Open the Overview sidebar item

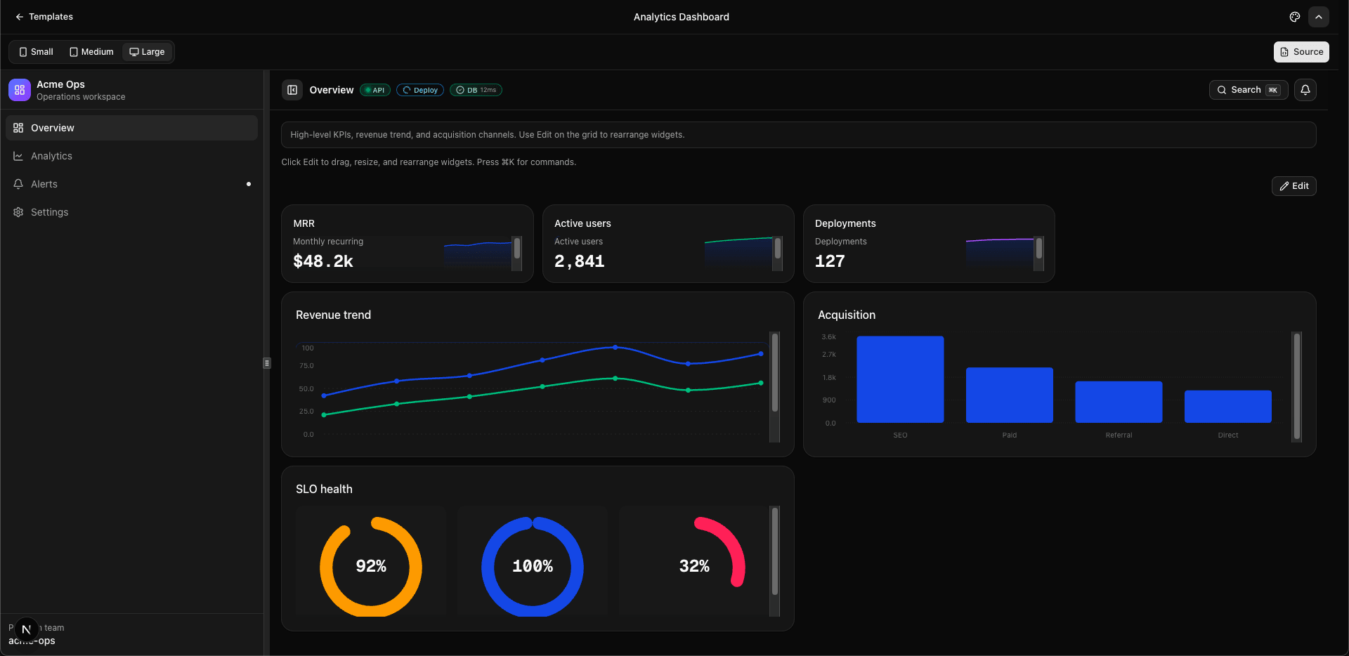131,128
